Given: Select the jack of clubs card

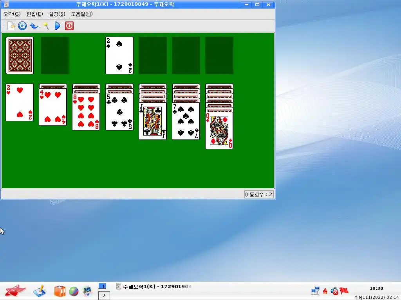Looking at the screenshot, I should [153, 121].
